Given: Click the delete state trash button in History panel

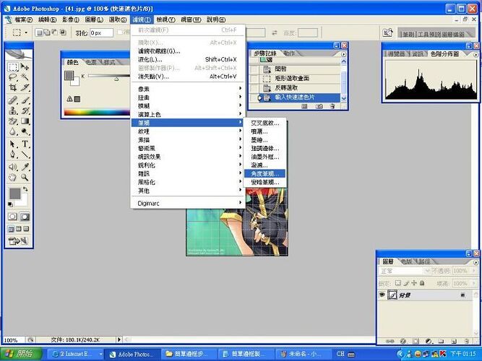Looking at the screenshot, I should [x=332, y=106].
